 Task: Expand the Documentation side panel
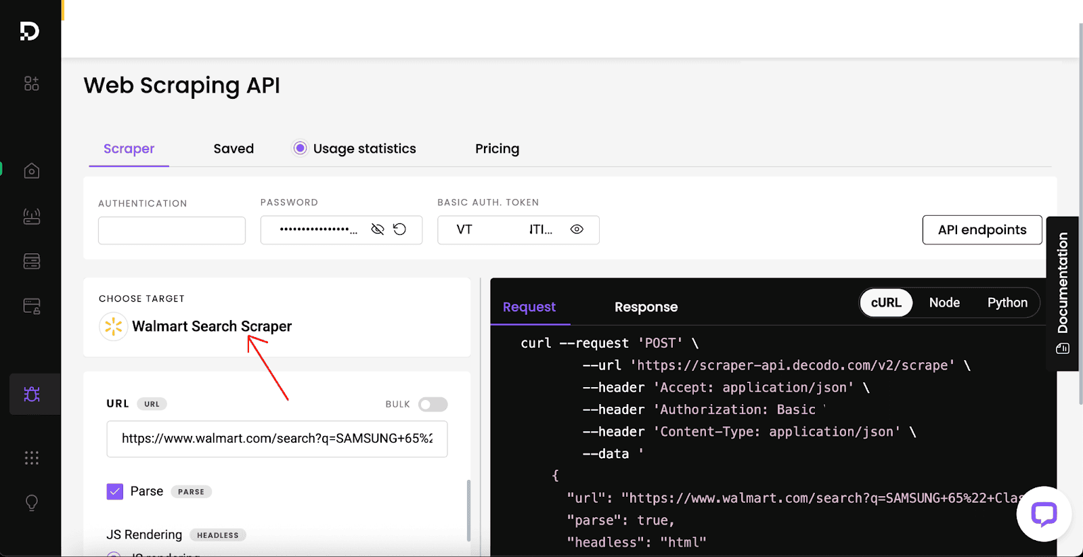pos(1063,294)
